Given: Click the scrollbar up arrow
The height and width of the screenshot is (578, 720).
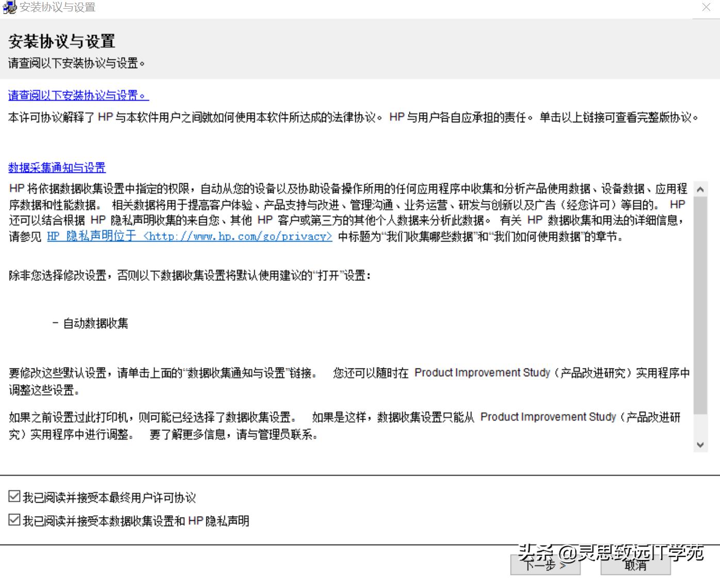Looking at the screenshot, I should click(700, 190).
